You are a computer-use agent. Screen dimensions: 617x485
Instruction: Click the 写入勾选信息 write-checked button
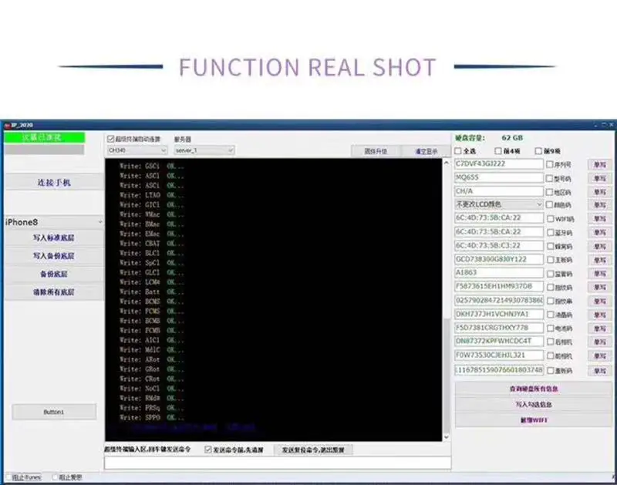[534, 404]
